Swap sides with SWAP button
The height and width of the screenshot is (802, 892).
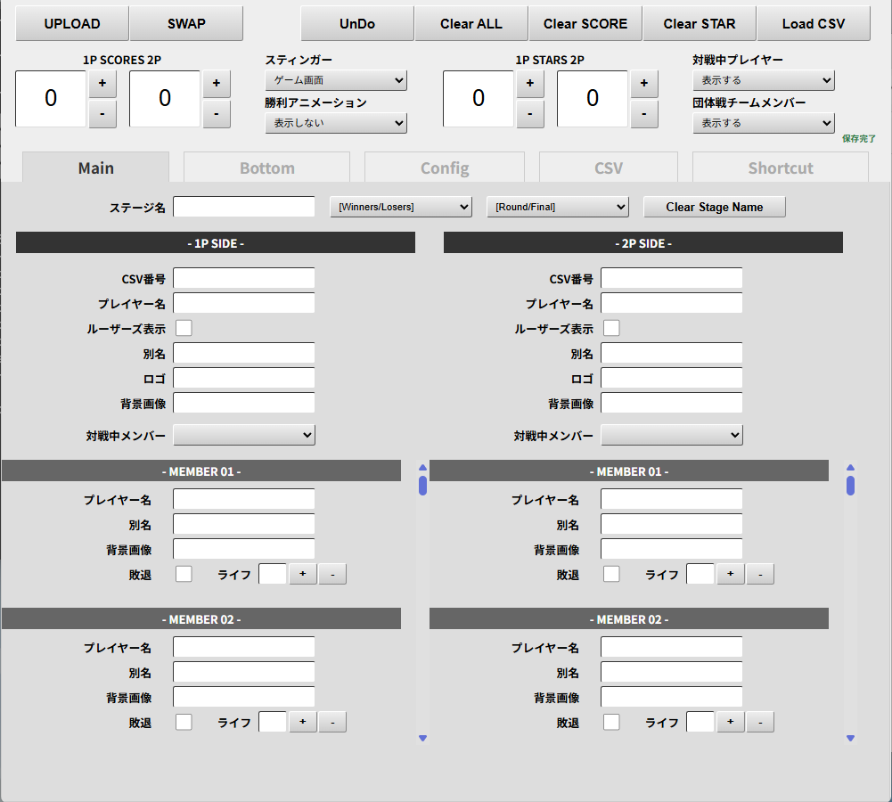tap(186, 24)
